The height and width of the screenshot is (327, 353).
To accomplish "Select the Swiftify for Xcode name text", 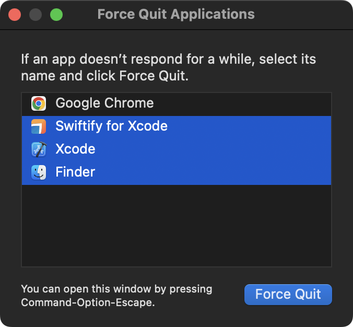I will coord(111,126).
